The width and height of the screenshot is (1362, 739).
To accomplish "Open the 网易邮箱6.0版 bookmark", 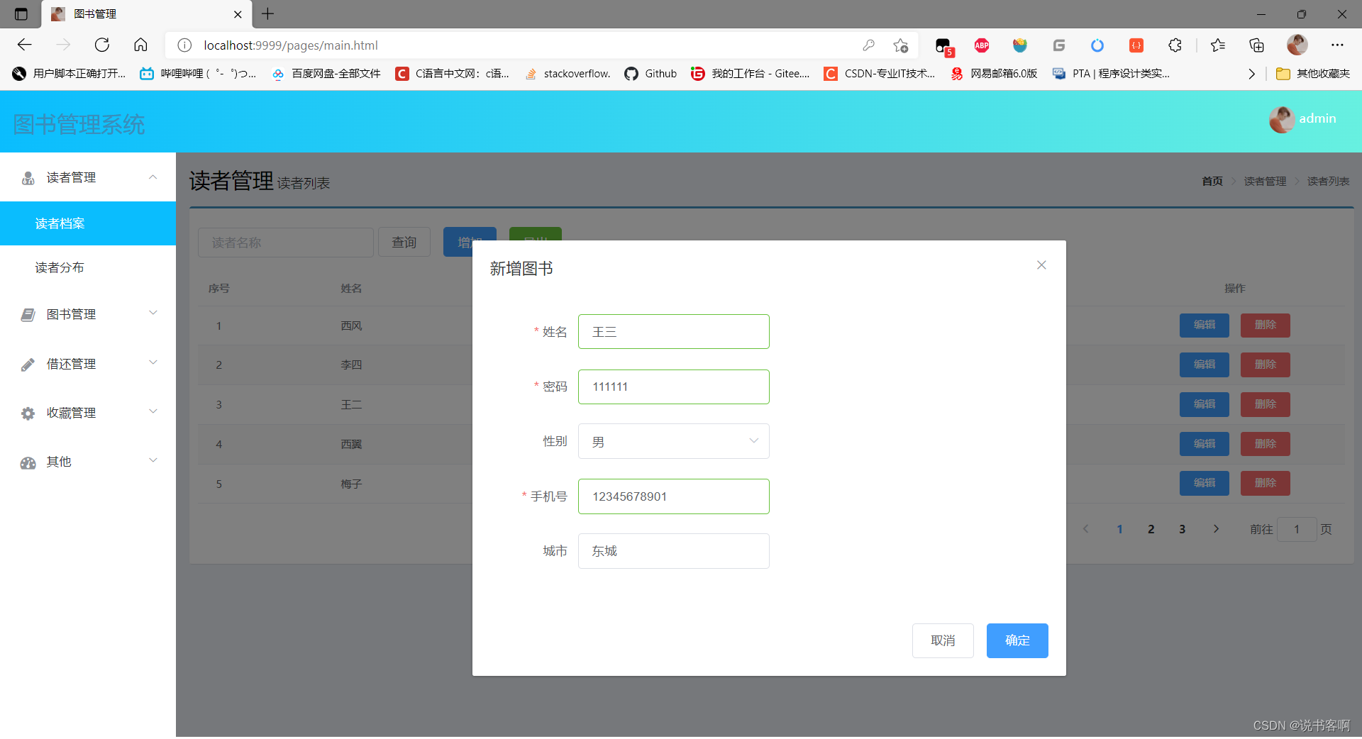I will pos(994,74).
